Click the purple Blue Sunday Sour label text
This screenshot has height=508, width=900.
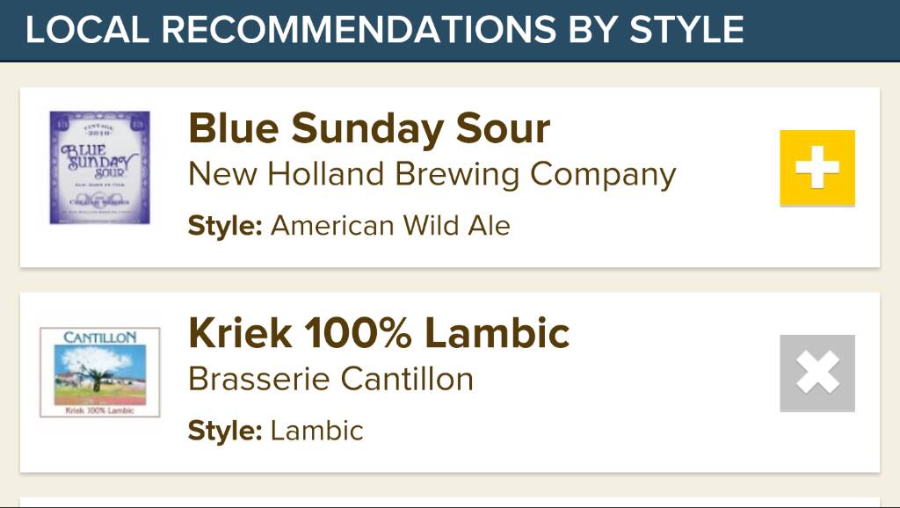[x=98, y=161]
